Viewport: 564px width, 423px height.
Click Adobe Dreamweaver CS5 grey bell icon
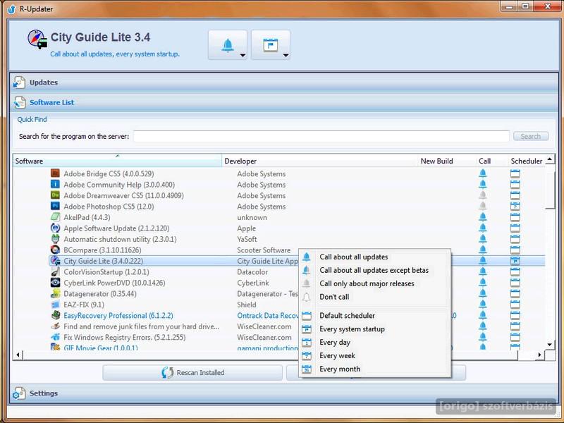click(x=483, y=195)
